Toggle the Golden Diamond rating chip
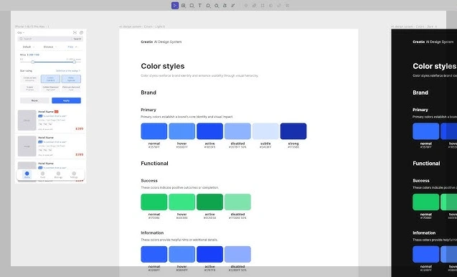The height and width of the screenshot is (277, 457). click(x=50, y=88)
